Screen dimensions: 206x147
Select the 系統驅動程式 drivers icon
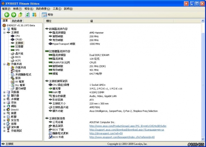pos(13,75)
